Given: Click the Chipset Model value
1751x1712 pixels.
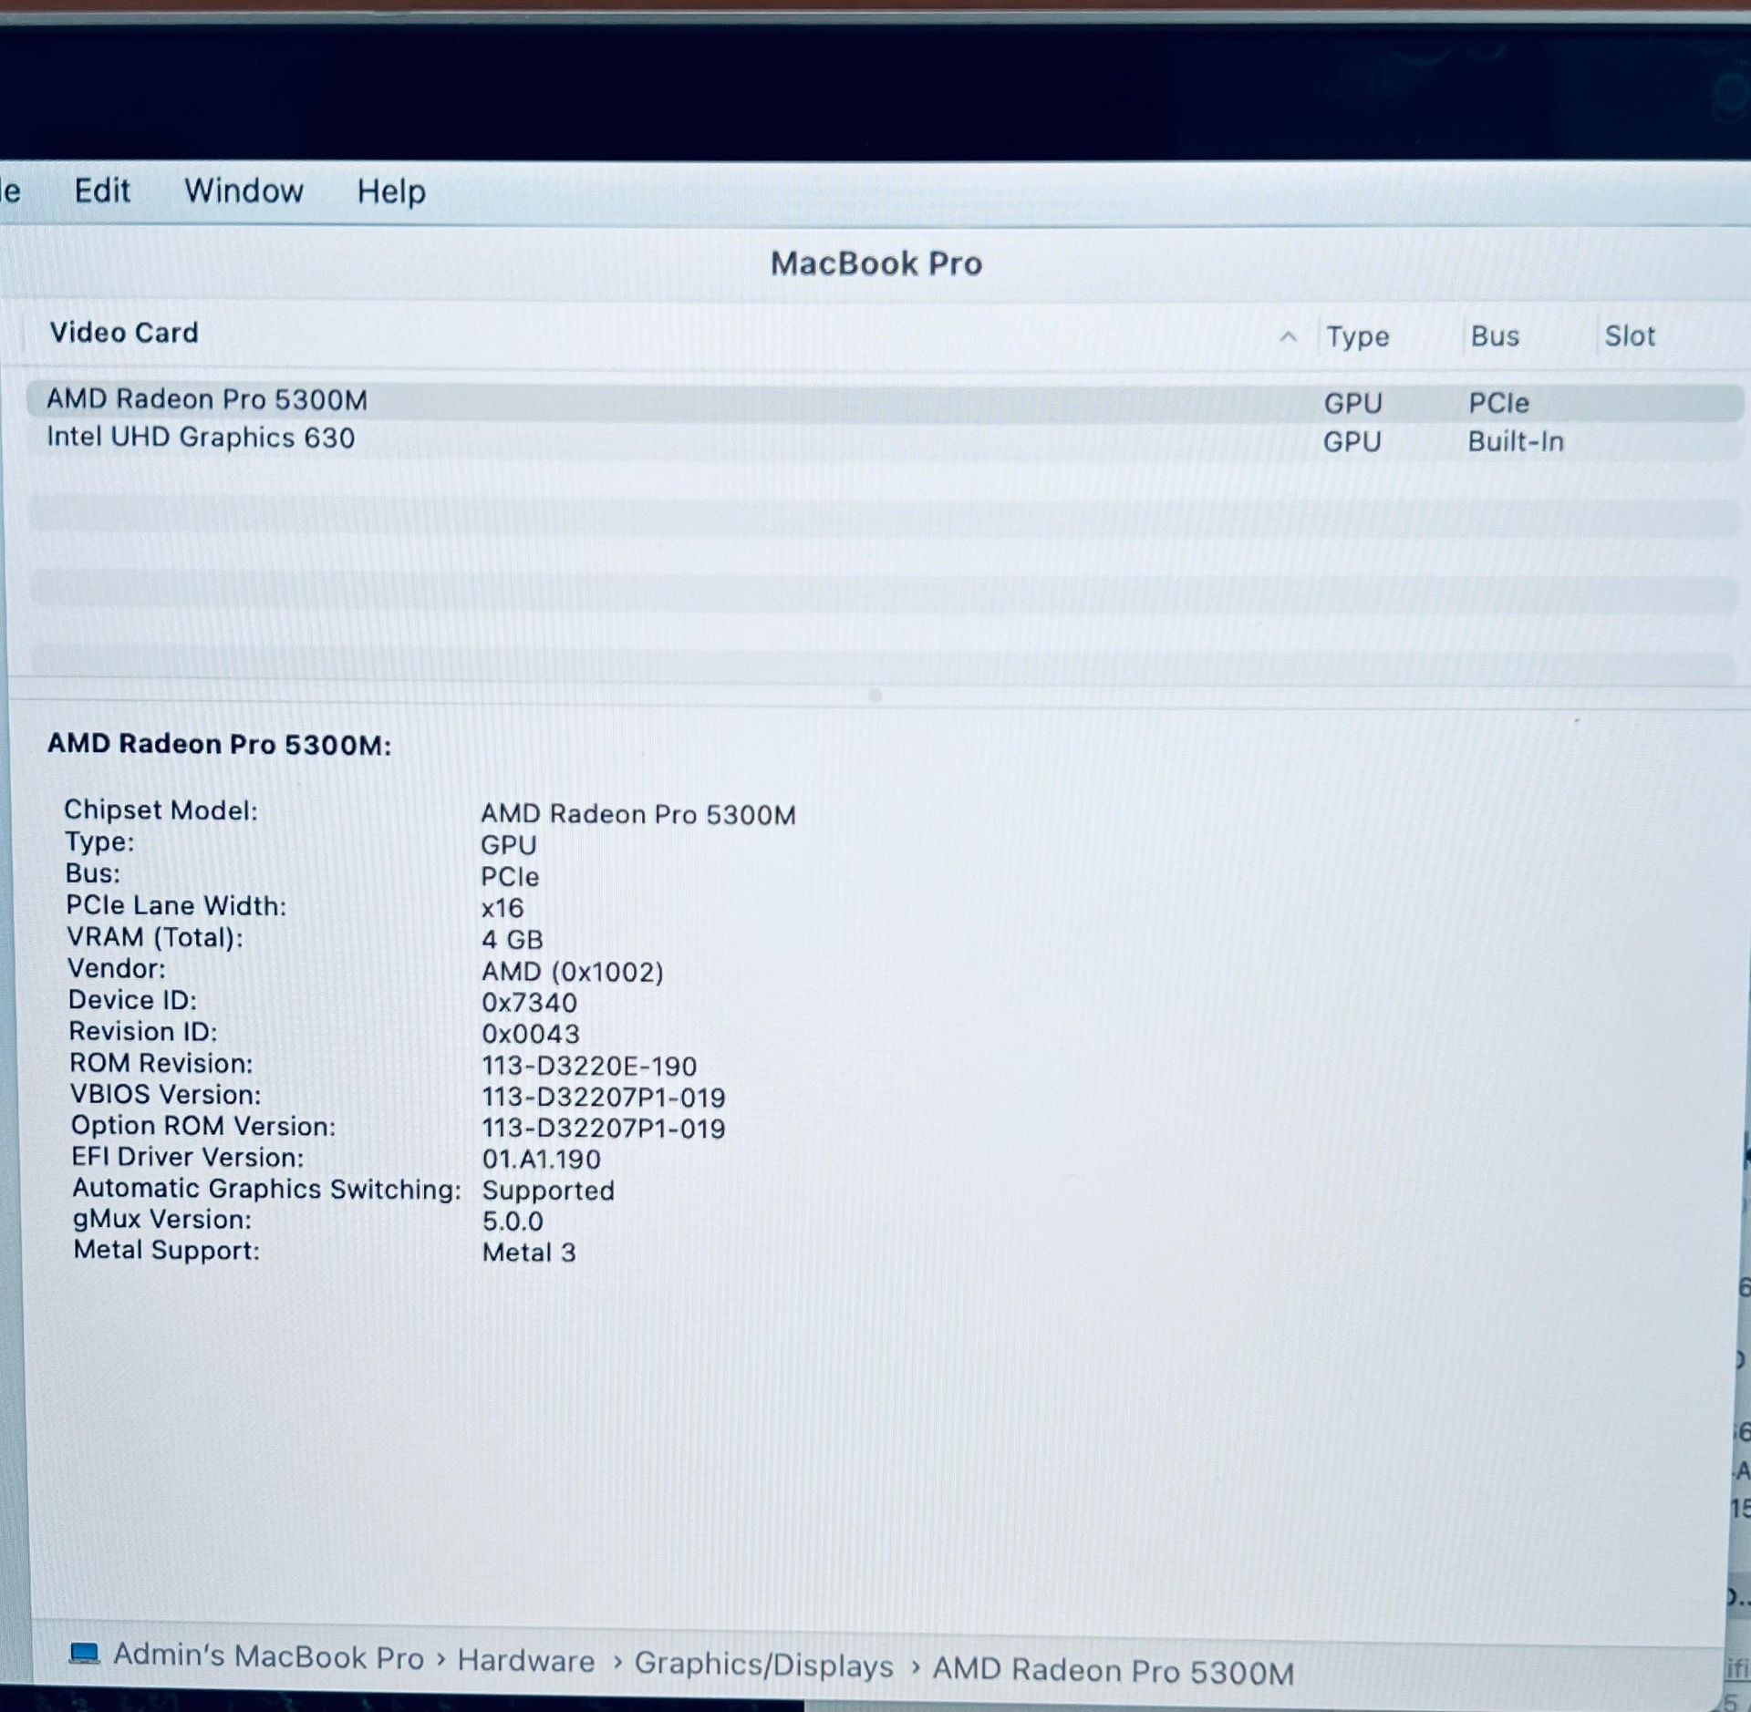Looking at the screenshot, I should [638, 814].
